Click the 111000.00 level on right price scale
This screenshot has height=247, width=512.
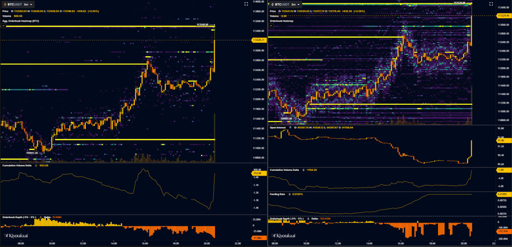pos(503,111)
